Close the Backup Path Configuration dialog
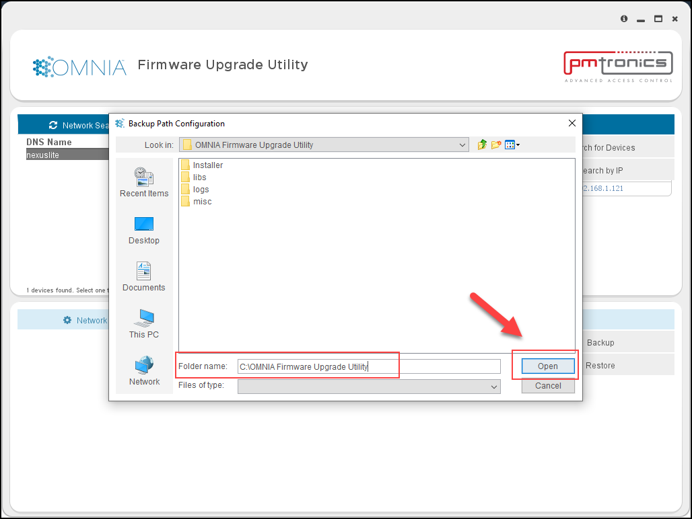The height and width of the screenshot is (519, 692). tap(572, 123)
